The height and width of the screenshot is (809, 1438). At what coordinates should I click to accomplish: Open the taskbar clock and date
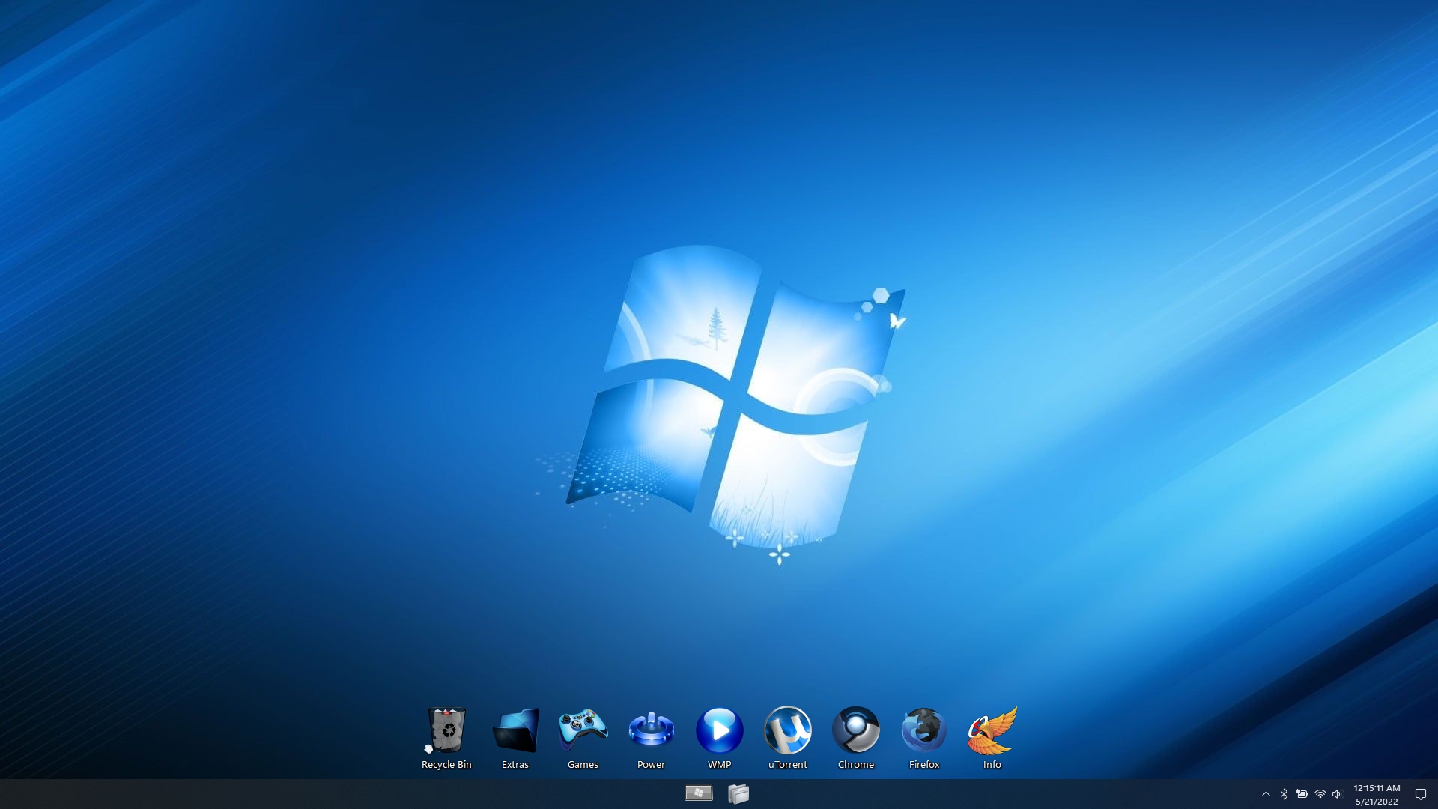(1377, 794)
